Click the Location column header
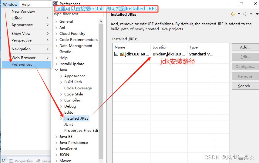Viewport: 259px width, 163px height. (169, 47)
